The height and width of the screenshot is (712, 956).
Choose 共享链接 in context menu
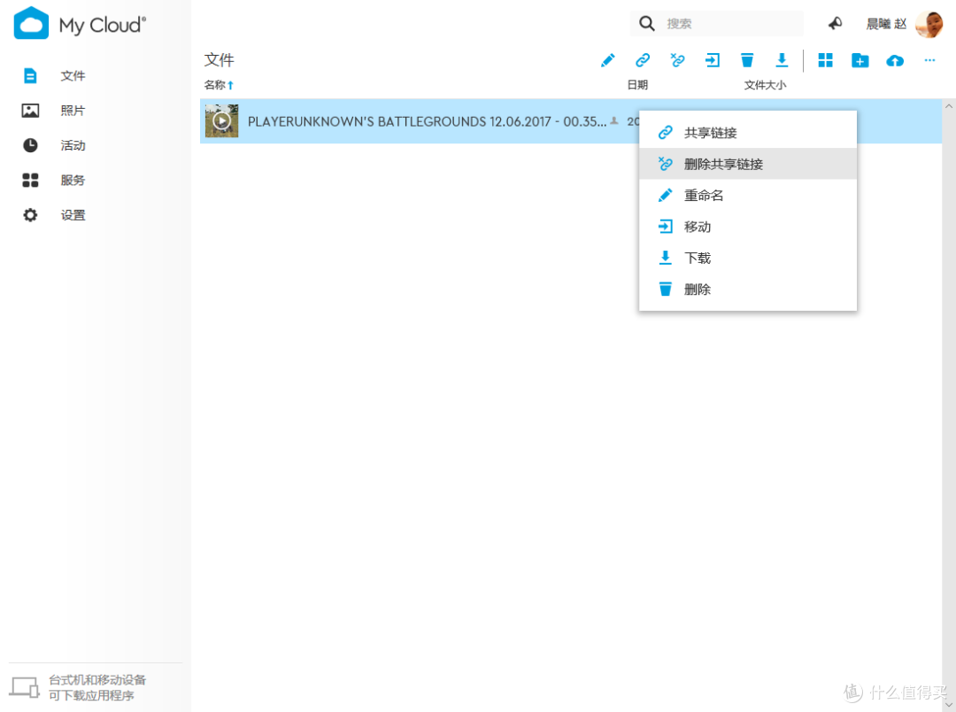(748, 133)
